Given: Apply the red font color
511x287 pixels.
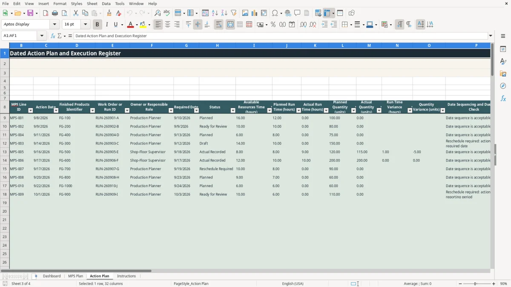Looking at the screenshot, I should pos(131,25).
